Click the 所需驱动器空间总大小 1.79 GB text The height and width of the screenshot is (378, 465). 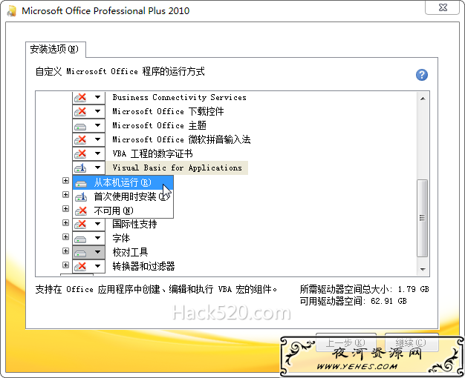[x=364, y=289]
